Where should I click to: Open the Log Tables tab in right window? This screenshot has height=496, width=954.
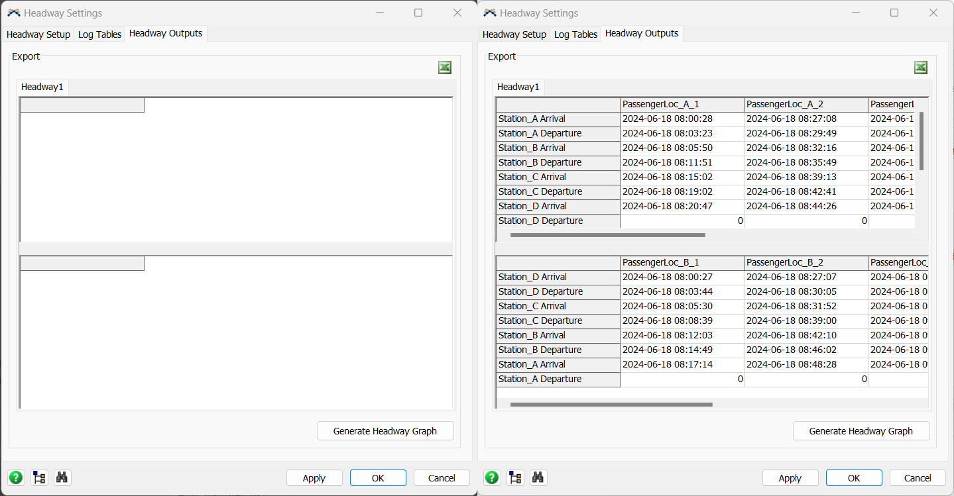click(x=575, y=34)
